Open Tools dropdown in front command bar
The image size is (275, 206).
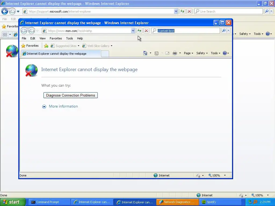pyautogui.click(x=215, y=53)
